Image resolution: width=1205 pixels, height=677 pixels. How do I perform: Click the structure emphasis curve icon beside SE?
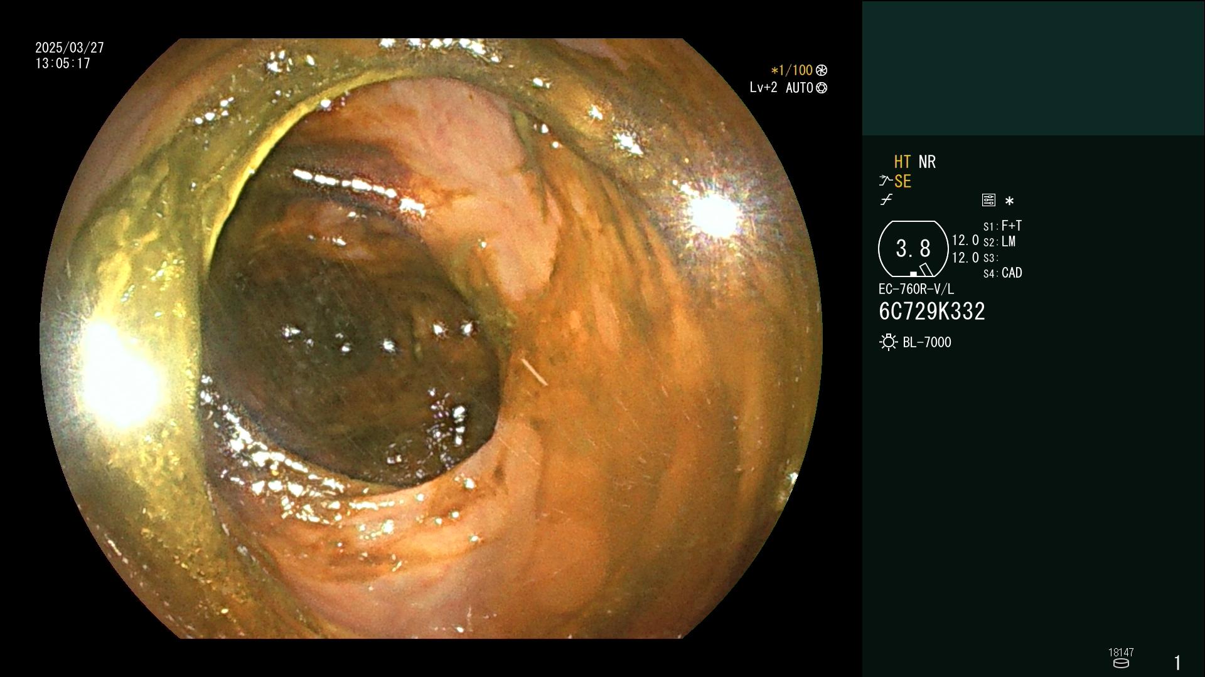pyautogui.click(x=886, y=181)
